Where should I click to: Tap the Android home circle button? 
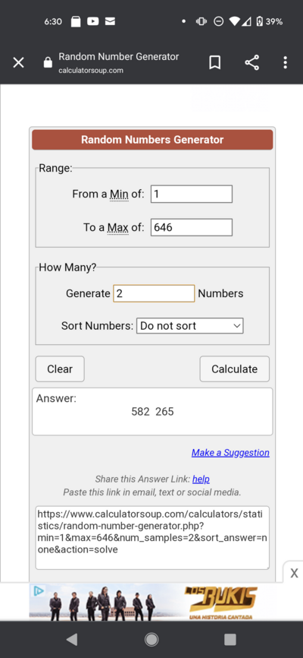[151, 639]
